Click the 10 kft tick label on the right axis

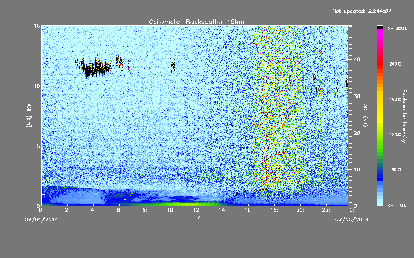click(357, 170)
